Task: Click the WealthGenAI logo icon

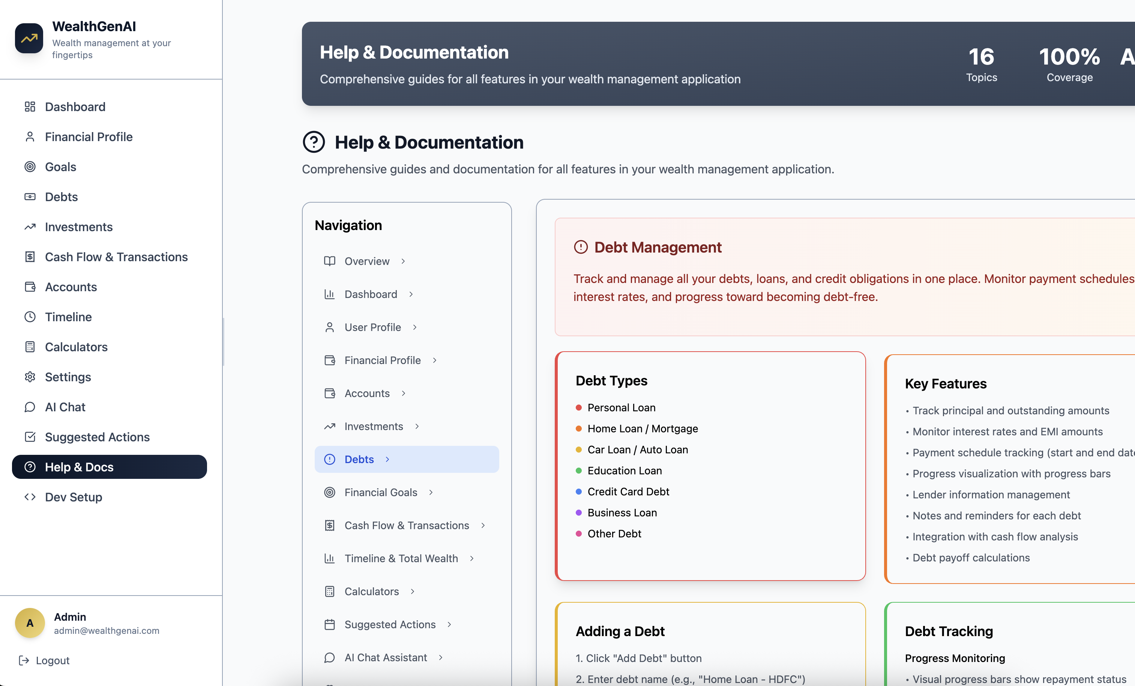Action: pyautogui.click(x=29, y=38)
